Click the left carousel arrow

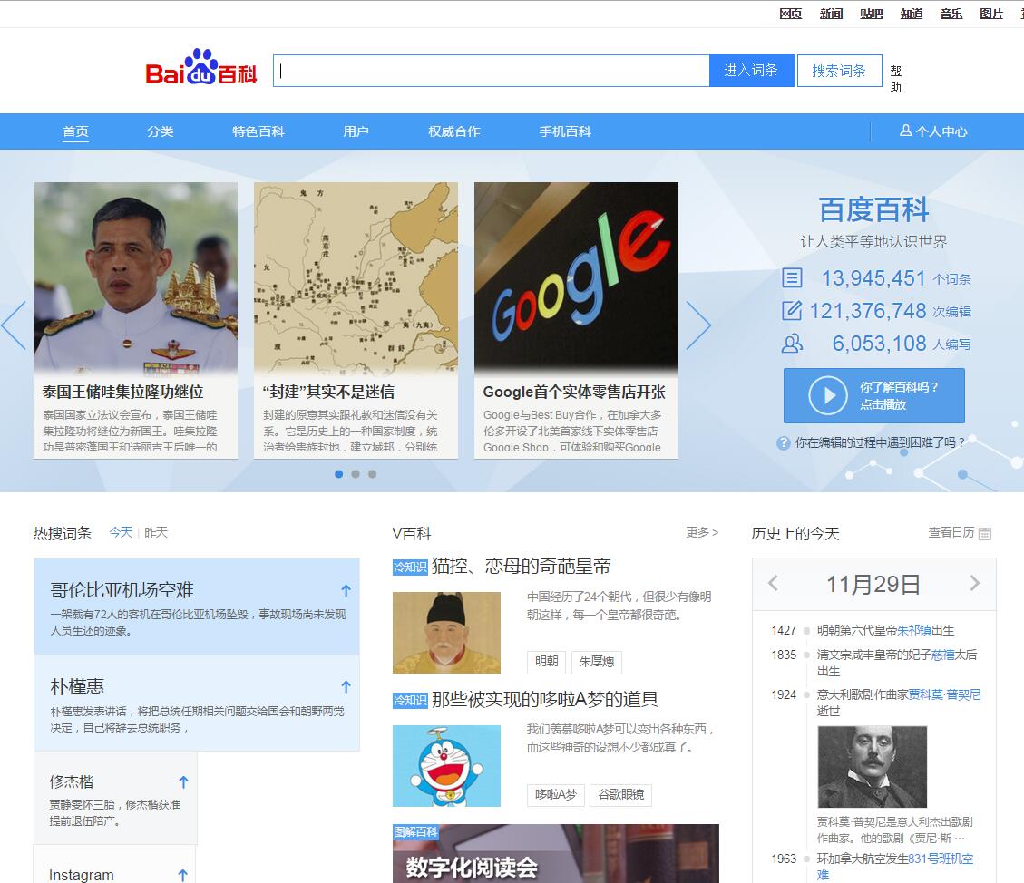pyautogui.click(x=14, y=325)
